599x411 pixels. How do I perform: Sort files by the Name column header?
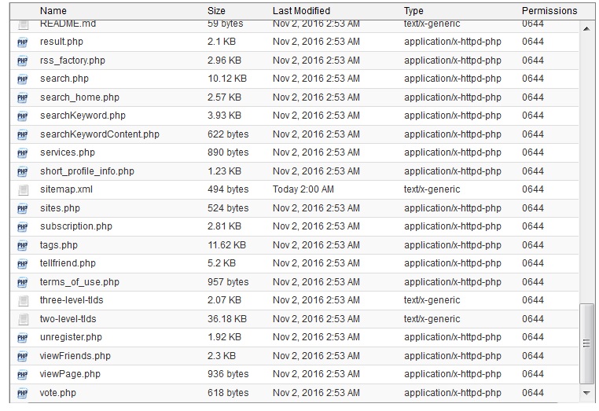coord(53,11)
